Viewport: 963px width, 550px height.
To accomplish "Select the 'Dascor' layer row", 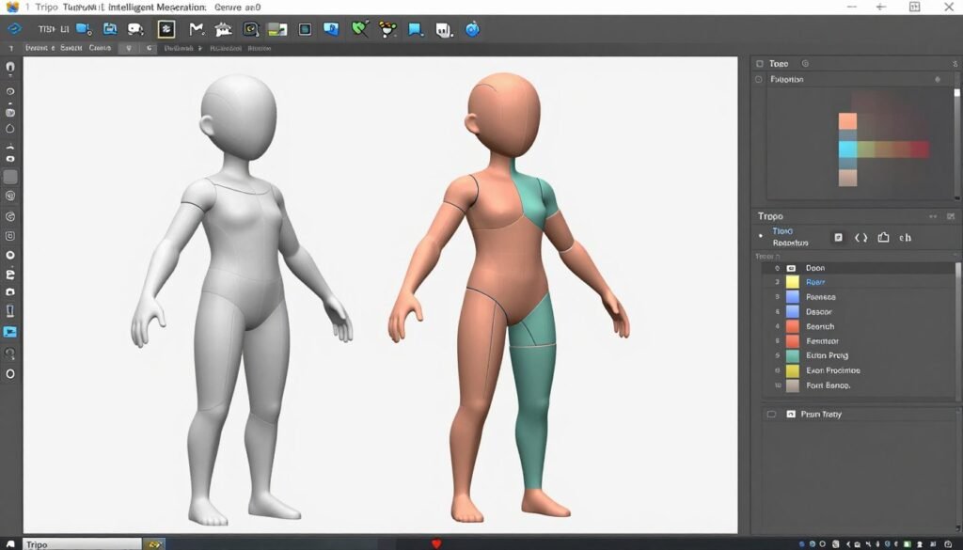I will 859,312.
